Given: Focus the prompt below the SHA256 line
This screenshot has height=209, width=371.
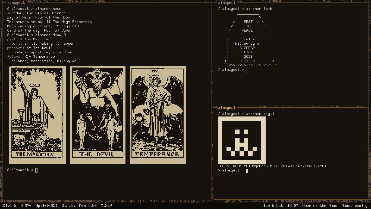Looking at the screenshot, I should [233, 171].
